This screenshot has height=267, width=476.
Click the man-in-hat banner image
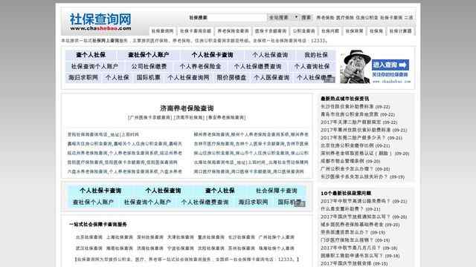point(355,67)
